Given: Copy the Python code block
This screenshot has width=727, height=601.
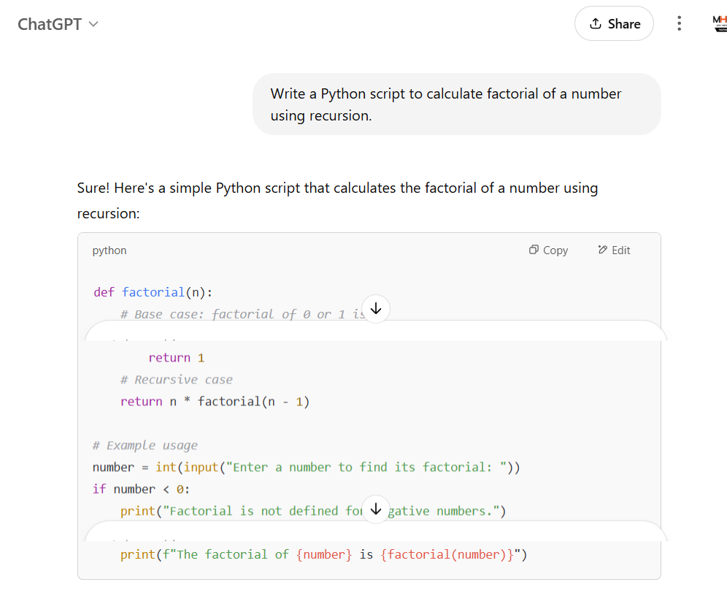Looking at the screenshot, I should 548,250.
